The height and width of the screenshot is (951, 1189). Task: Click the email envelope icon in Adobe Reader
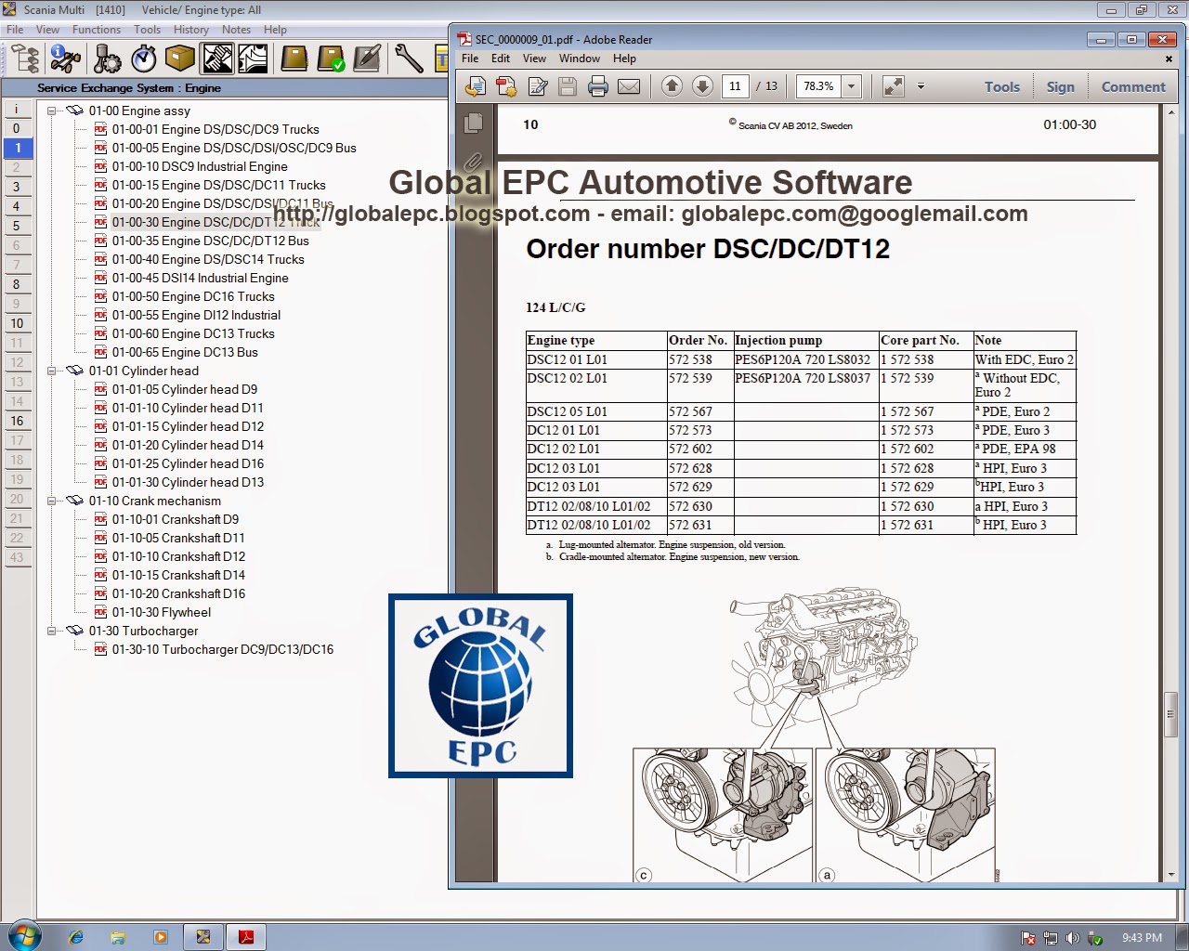pyautogui.click(x=629, y=86)
